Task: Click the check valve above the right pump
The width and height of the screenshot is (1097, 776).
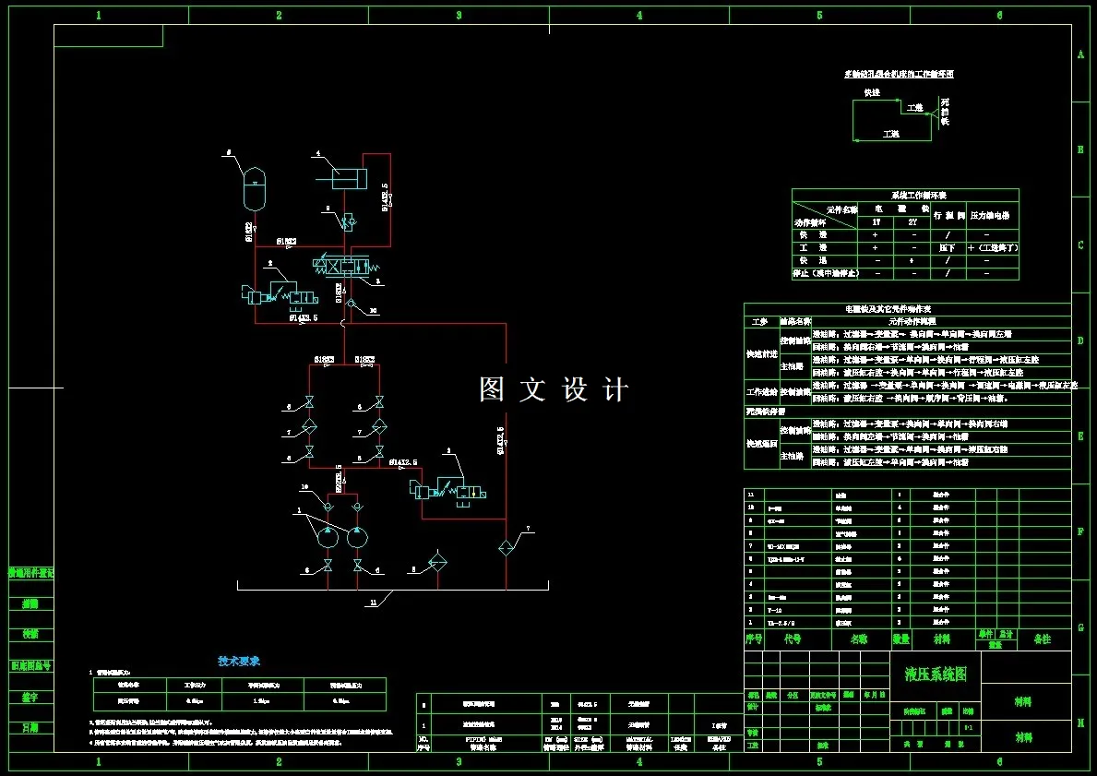Action: pos(357,506)
